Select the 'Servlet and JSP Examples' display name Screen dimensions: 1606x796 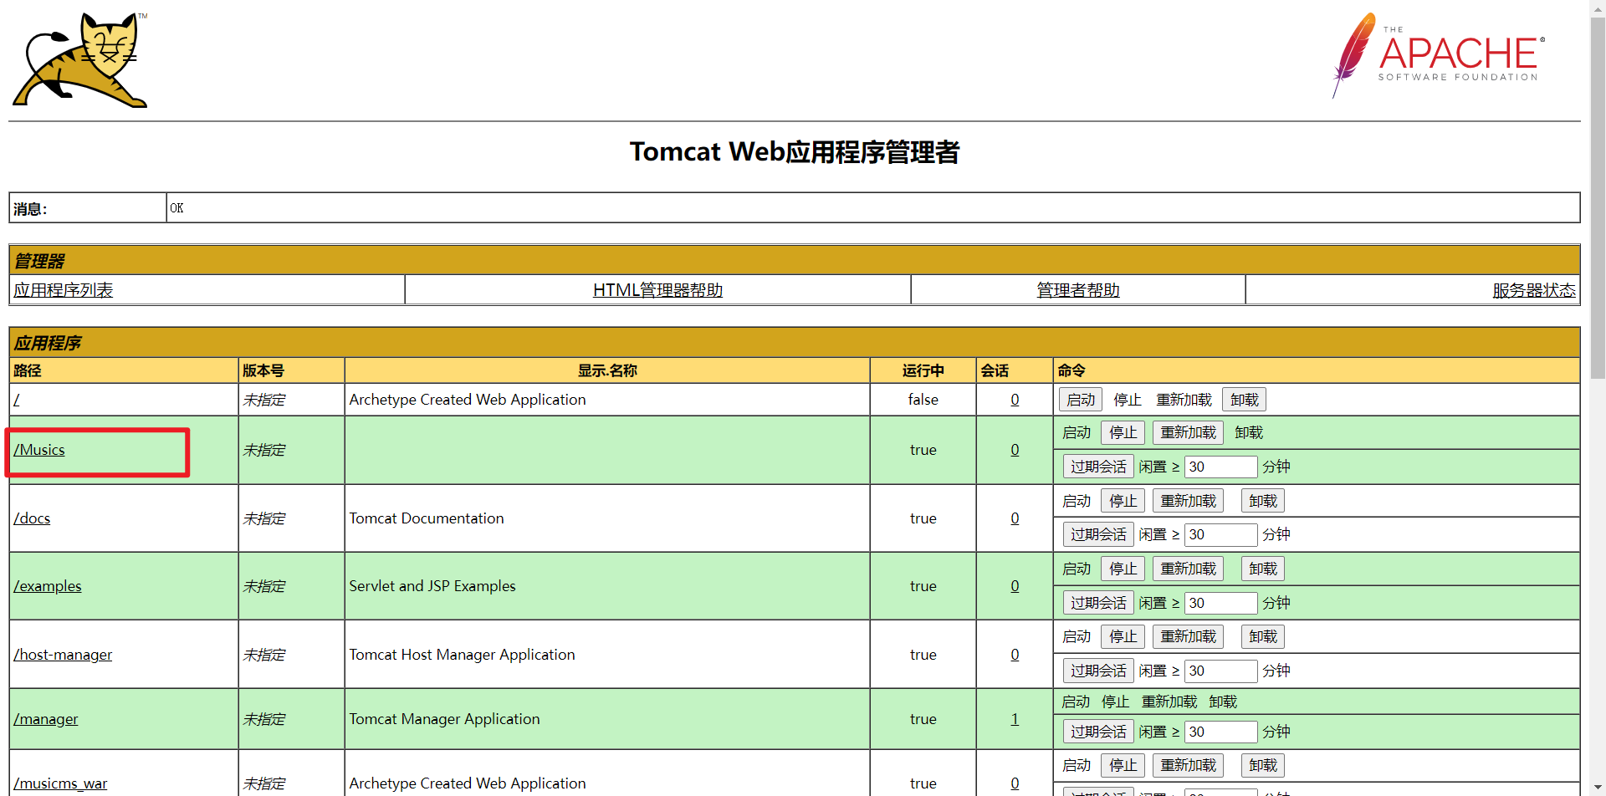(432, 586)
